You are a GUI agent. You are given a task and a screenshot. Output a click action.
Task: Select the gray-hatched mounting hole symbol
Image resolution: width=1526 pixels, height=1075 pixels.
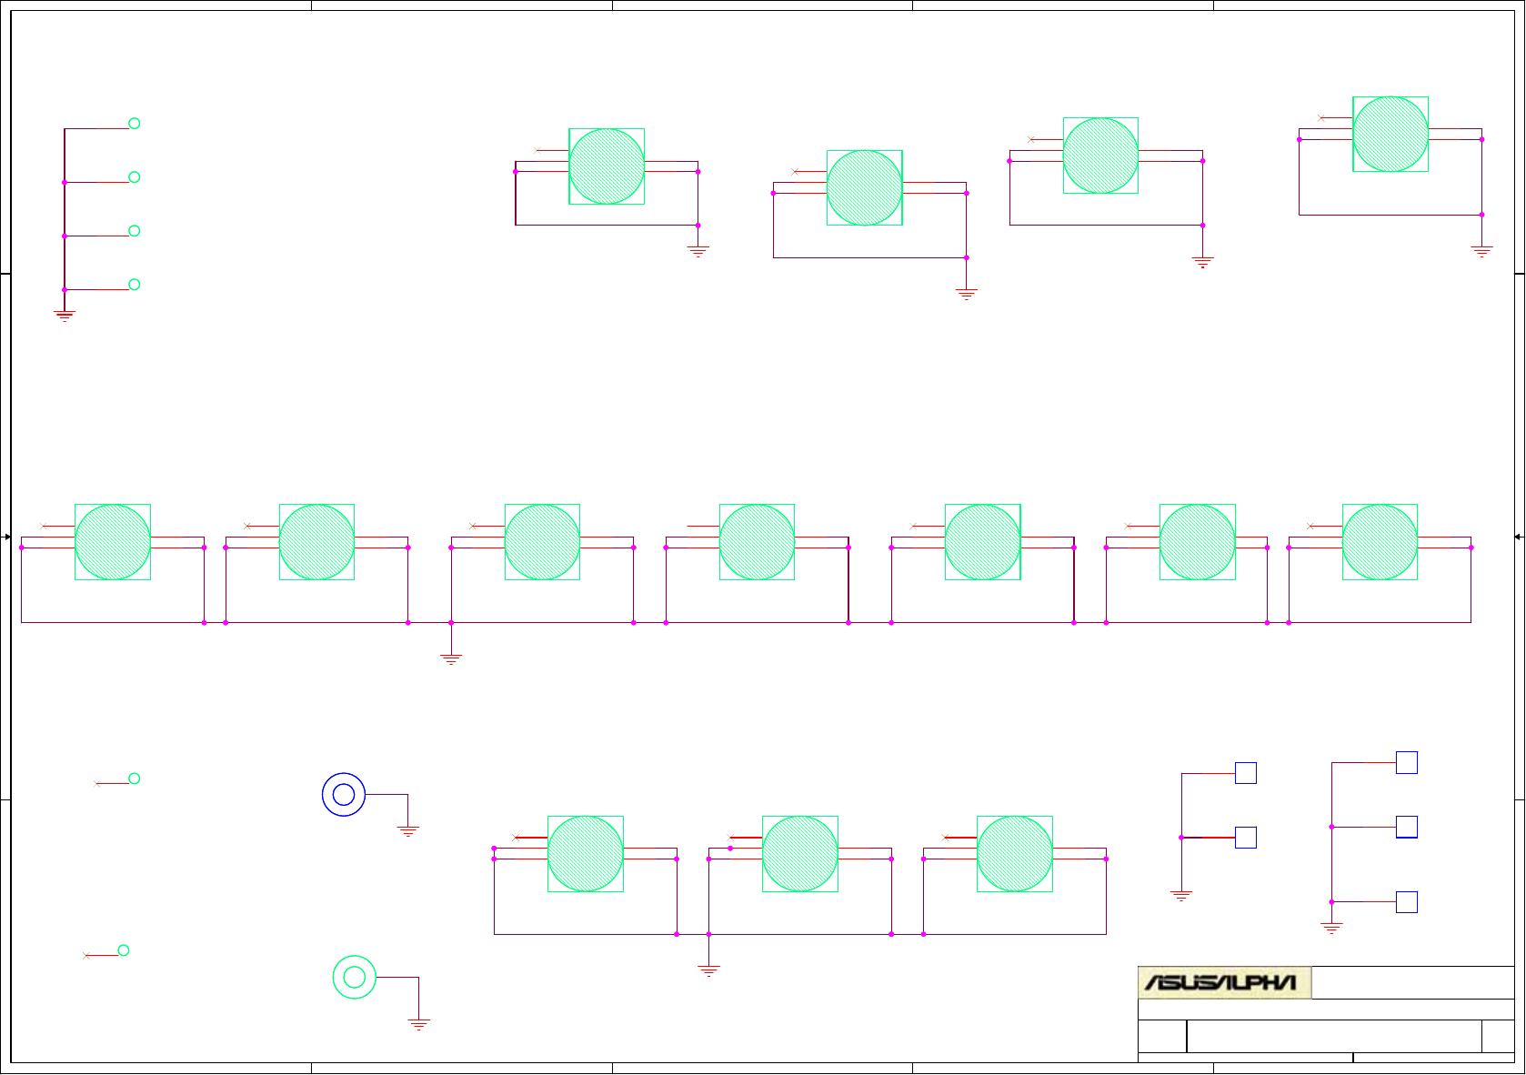864,187
